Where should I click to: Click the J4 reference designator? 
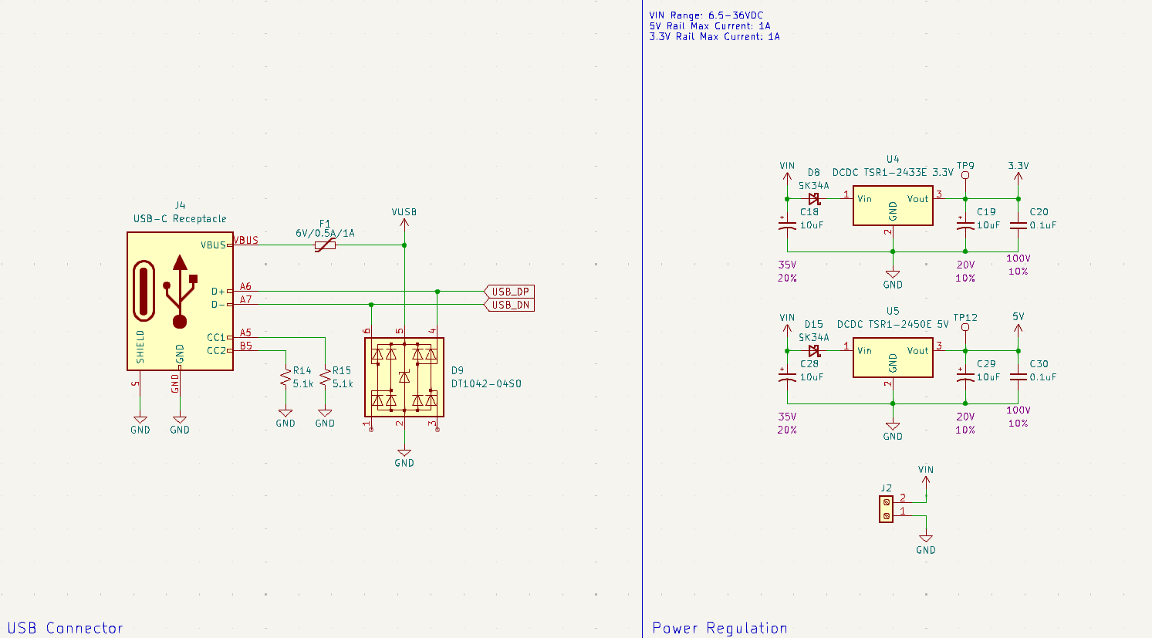pyautogui.click(x=180, y=206)
